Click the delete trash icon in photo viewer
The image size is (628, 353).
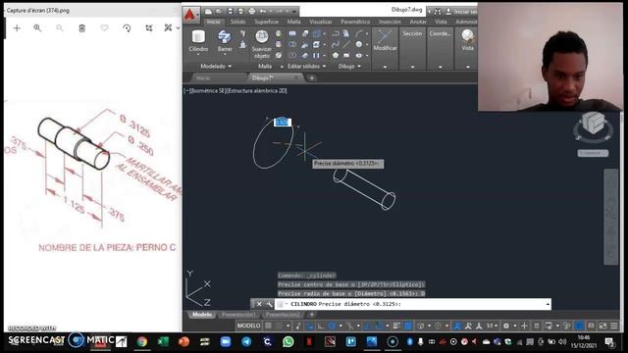pyautogui.click(x=81, y=28)
